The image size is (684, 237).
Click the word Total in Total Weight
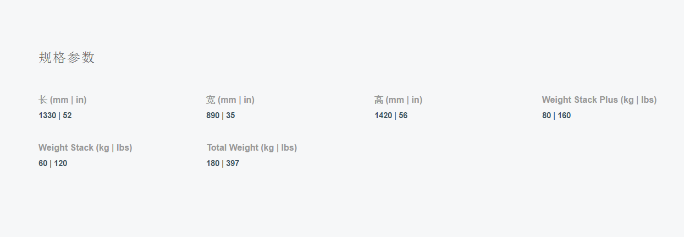217,147
